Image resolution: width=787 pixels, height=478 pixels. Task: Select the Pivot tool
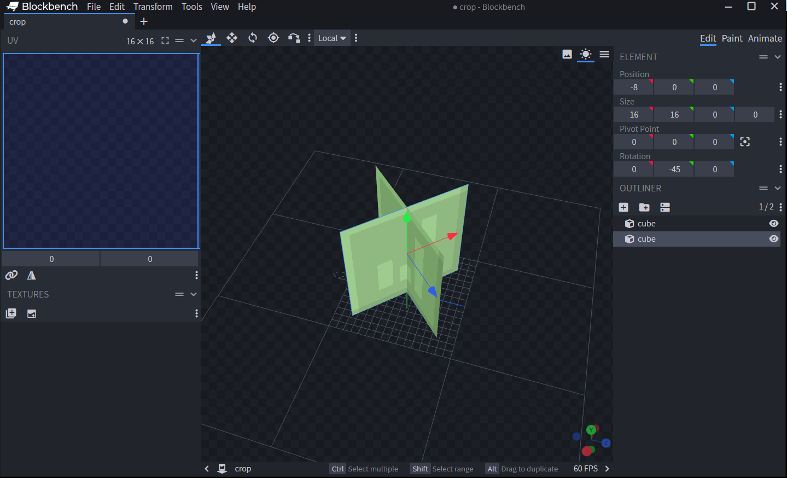coord(273,38)
